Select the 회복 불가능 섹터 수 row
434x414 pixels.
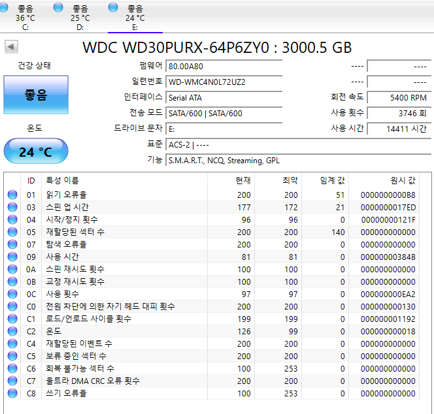coord(213,368)
